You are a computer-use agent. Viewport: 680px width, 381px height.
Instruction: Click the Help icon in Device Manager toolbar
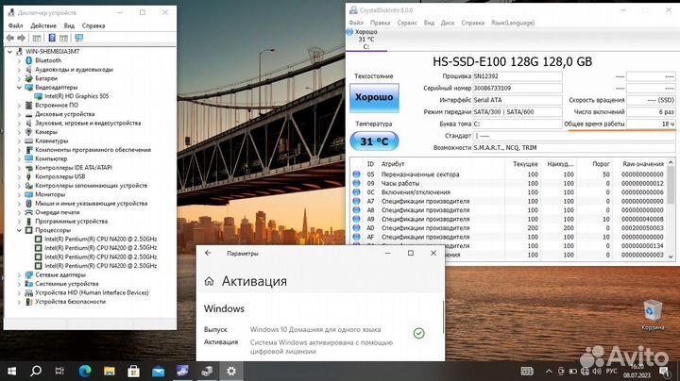[x=52, y=38]
